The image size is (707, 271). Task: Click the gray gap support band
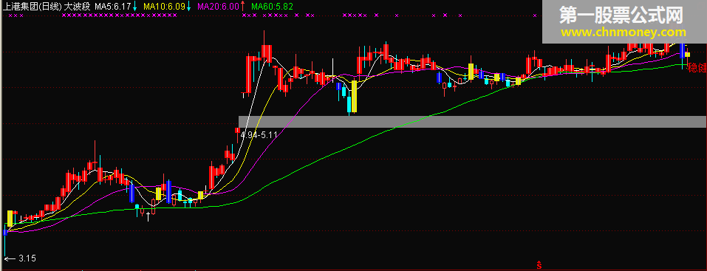click(x=473, y=122)
